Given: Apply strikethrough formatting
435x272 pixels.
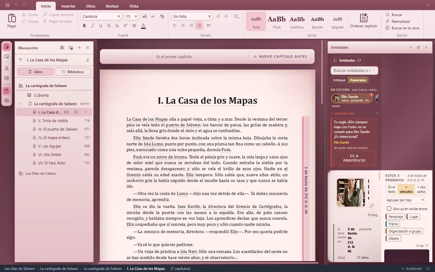Looking at the screenshot, I should 109,26.
